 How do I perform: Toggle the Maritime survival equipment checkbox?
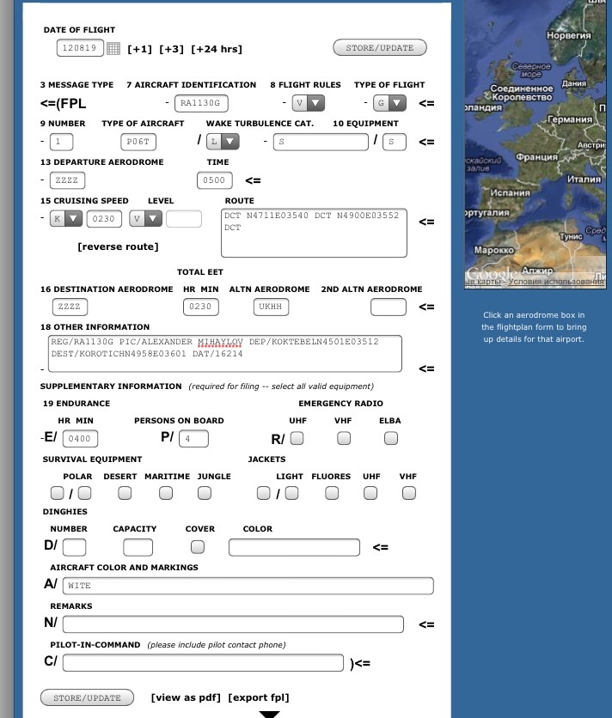pos(166,493)
